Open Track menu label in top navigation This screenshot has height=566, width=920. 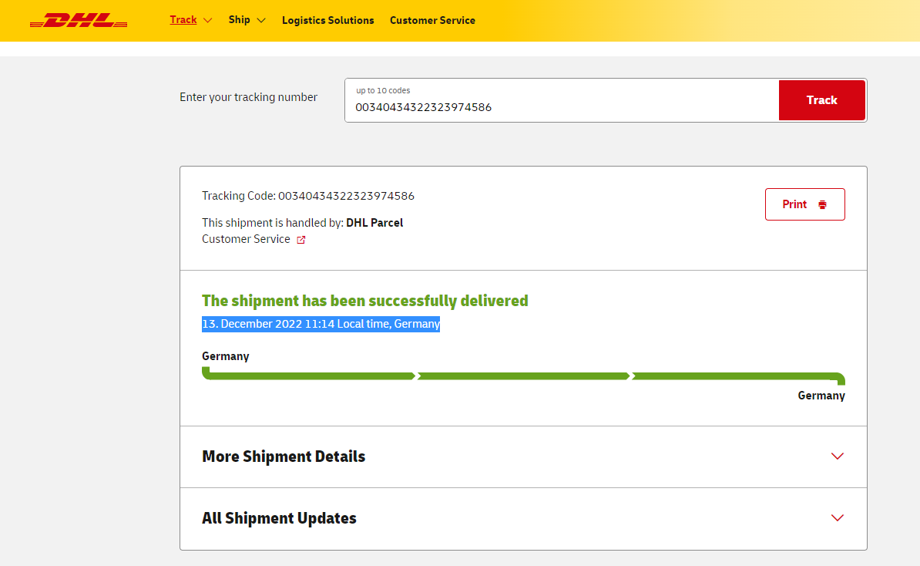pos(183,20)
